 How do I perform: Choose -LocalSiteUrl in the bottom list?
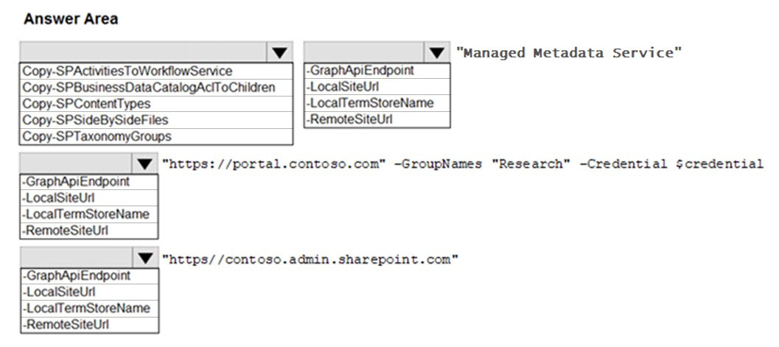pyautogui.click(x=89, y=292)
